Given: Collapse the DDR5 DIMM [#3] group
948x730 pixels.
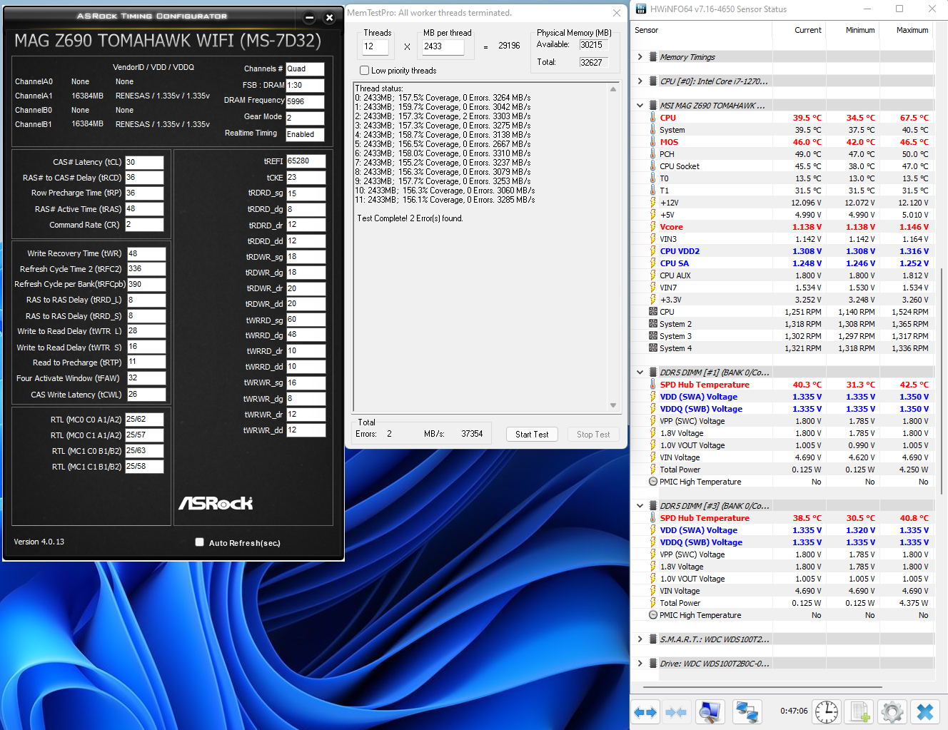Looking at the screenshot, I should point(640,506).
